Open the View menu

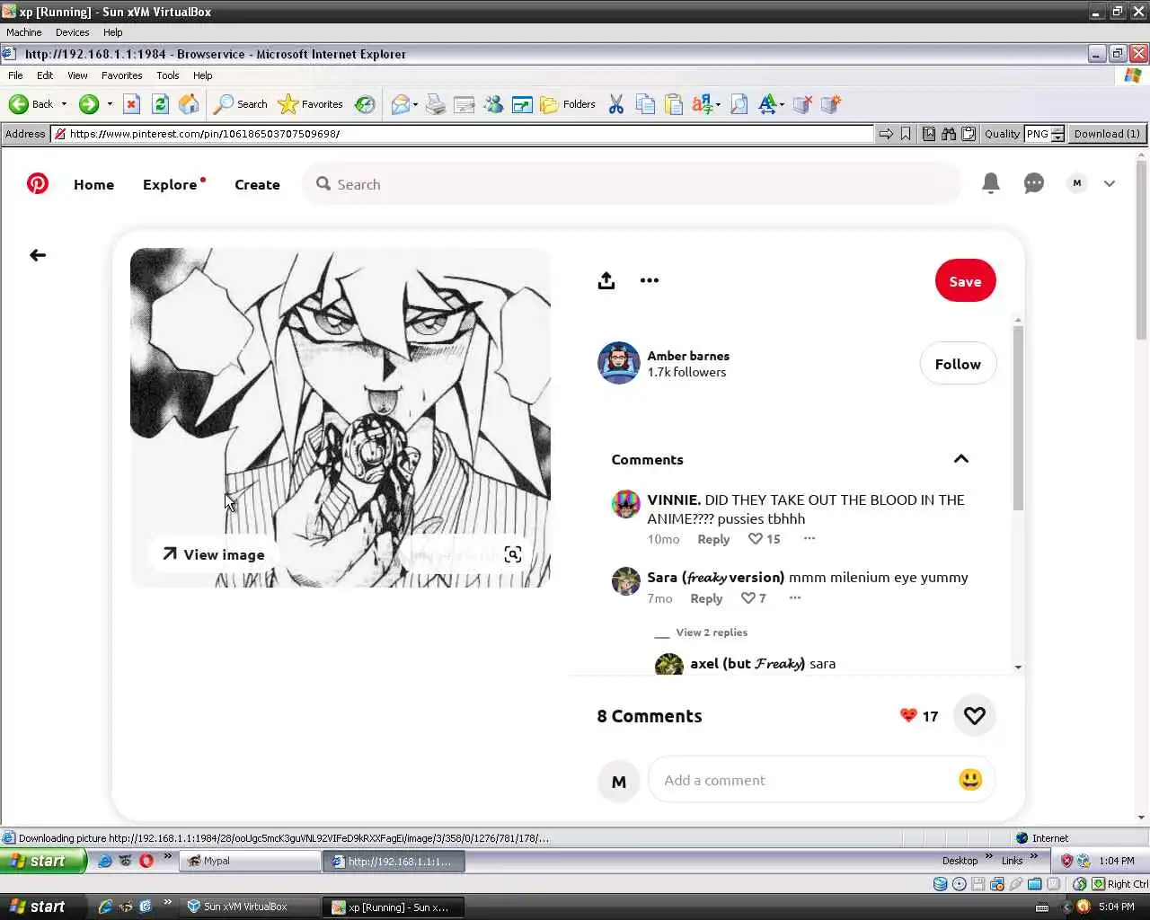[77, 75]
